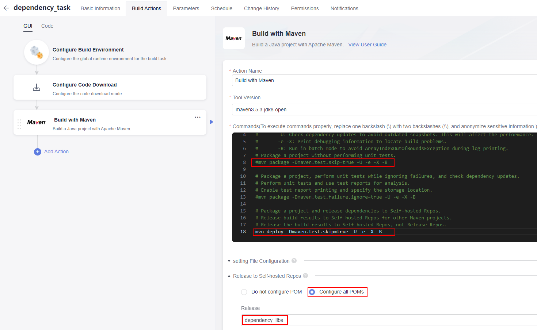Select Build with Maven action card
The image size is (537, 330).
tap(110, 122)
